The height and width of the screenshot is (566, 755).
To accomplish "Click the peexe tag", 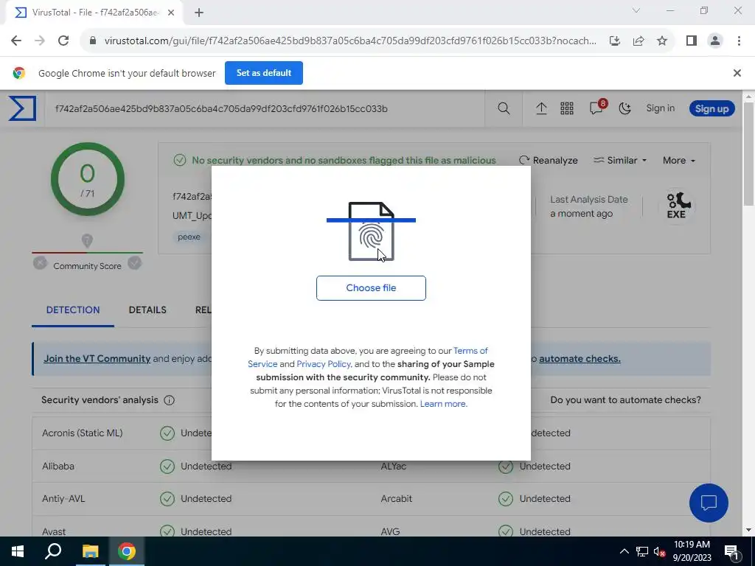I will point(189,237).
